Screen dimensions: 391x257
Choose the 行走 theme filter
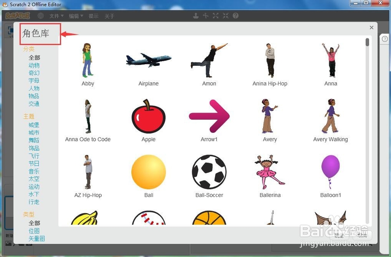pos(34,202)
